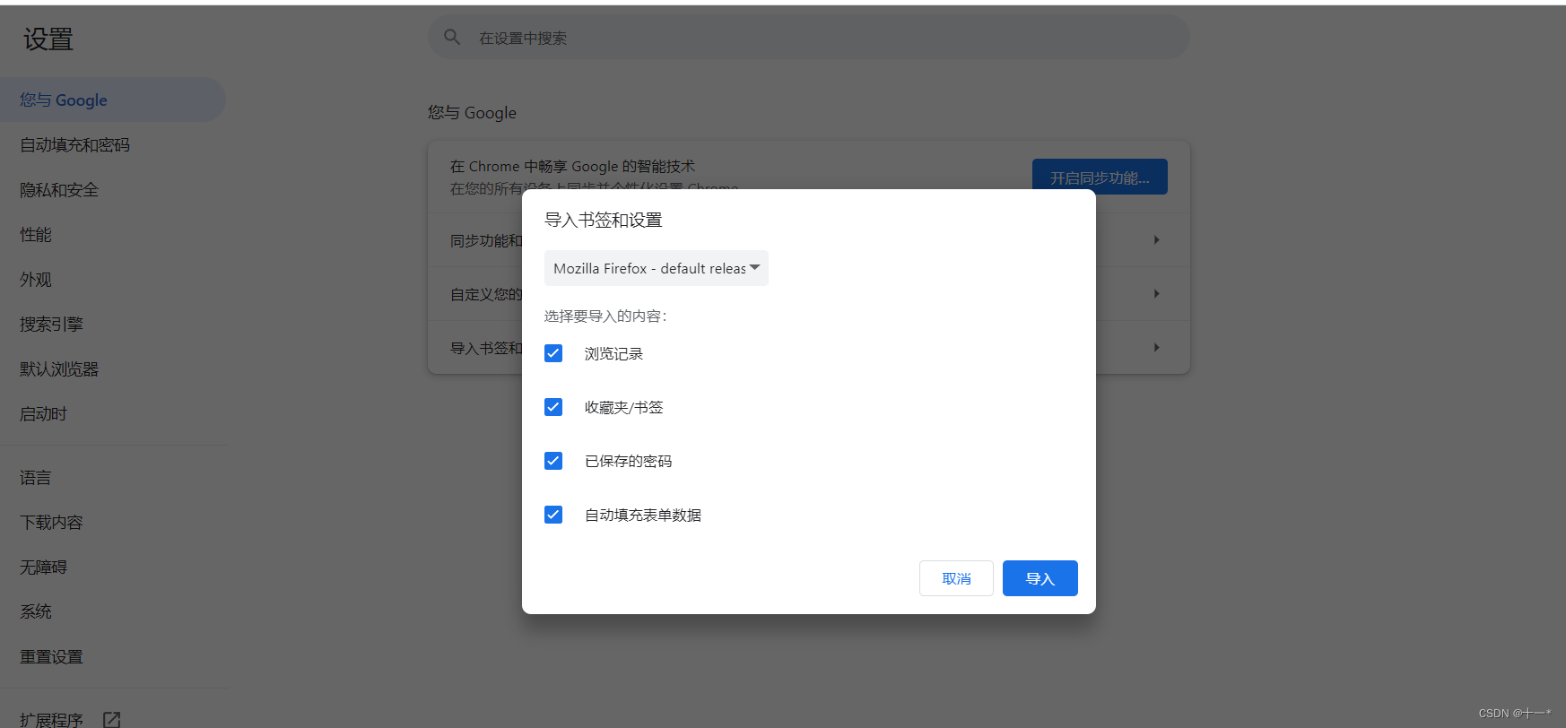Uncheck the 自动填充表单数据 checkbox
The image size is (1566, 728).
(x=553, y=515)
